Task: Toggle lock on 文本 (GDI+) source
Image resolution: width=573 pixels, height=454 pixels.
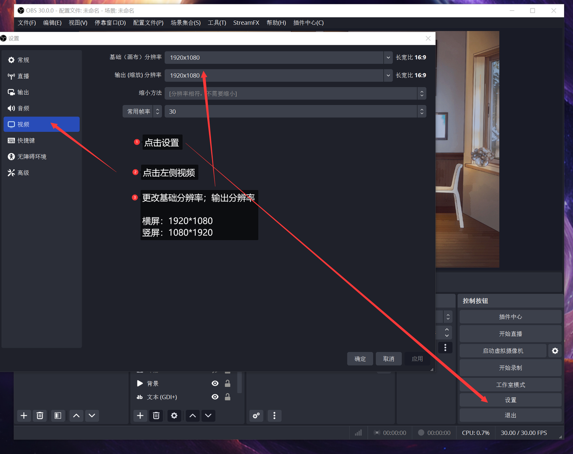Action: click(227, 397)
